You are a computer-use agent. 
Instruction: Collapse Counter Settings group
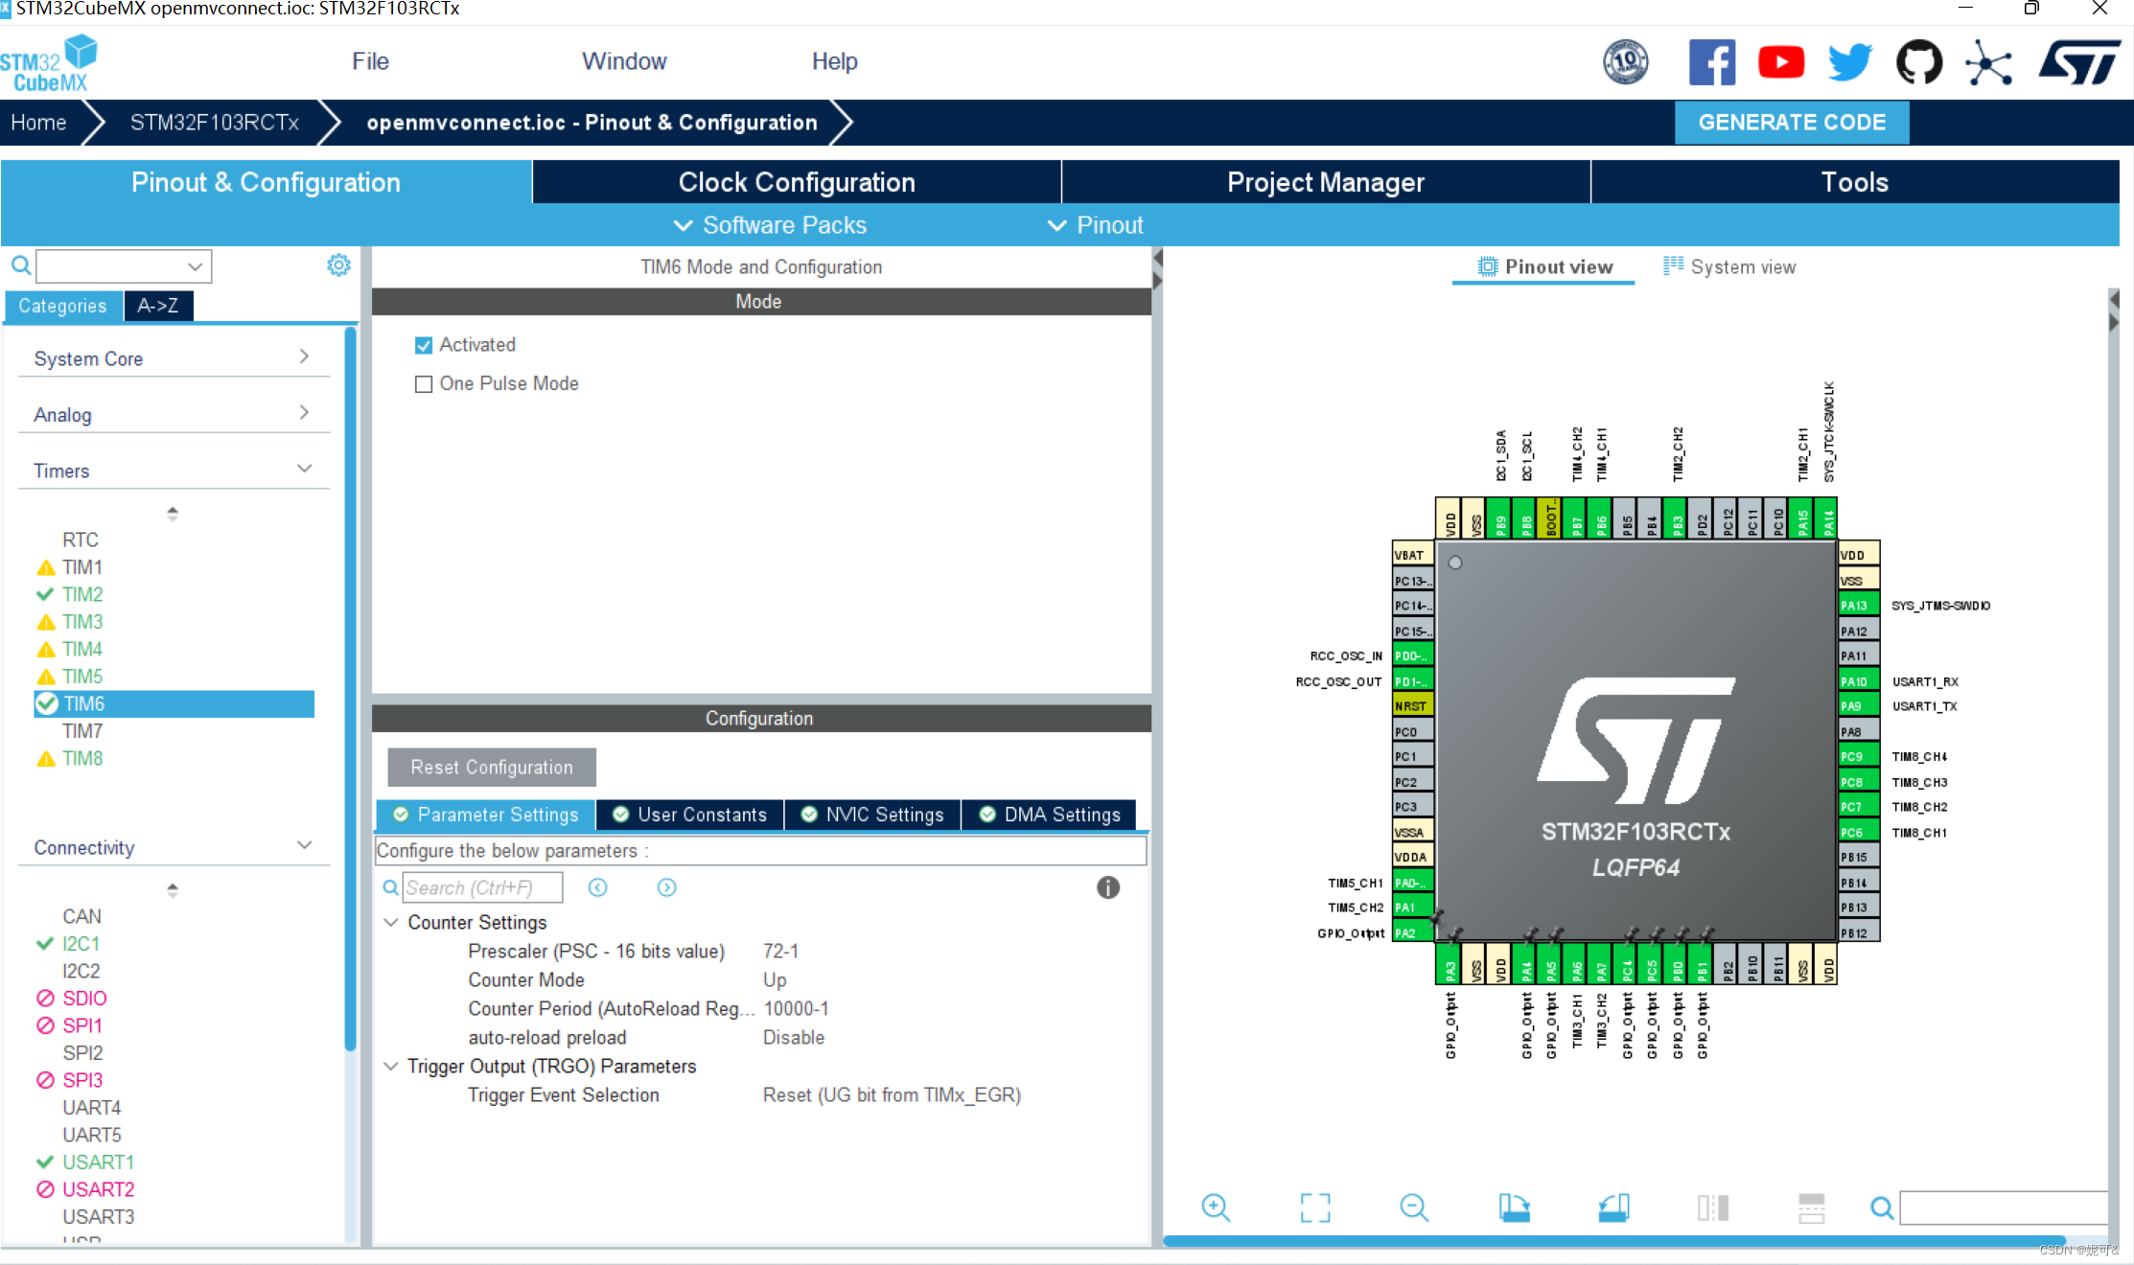click(x=391, y=922)
